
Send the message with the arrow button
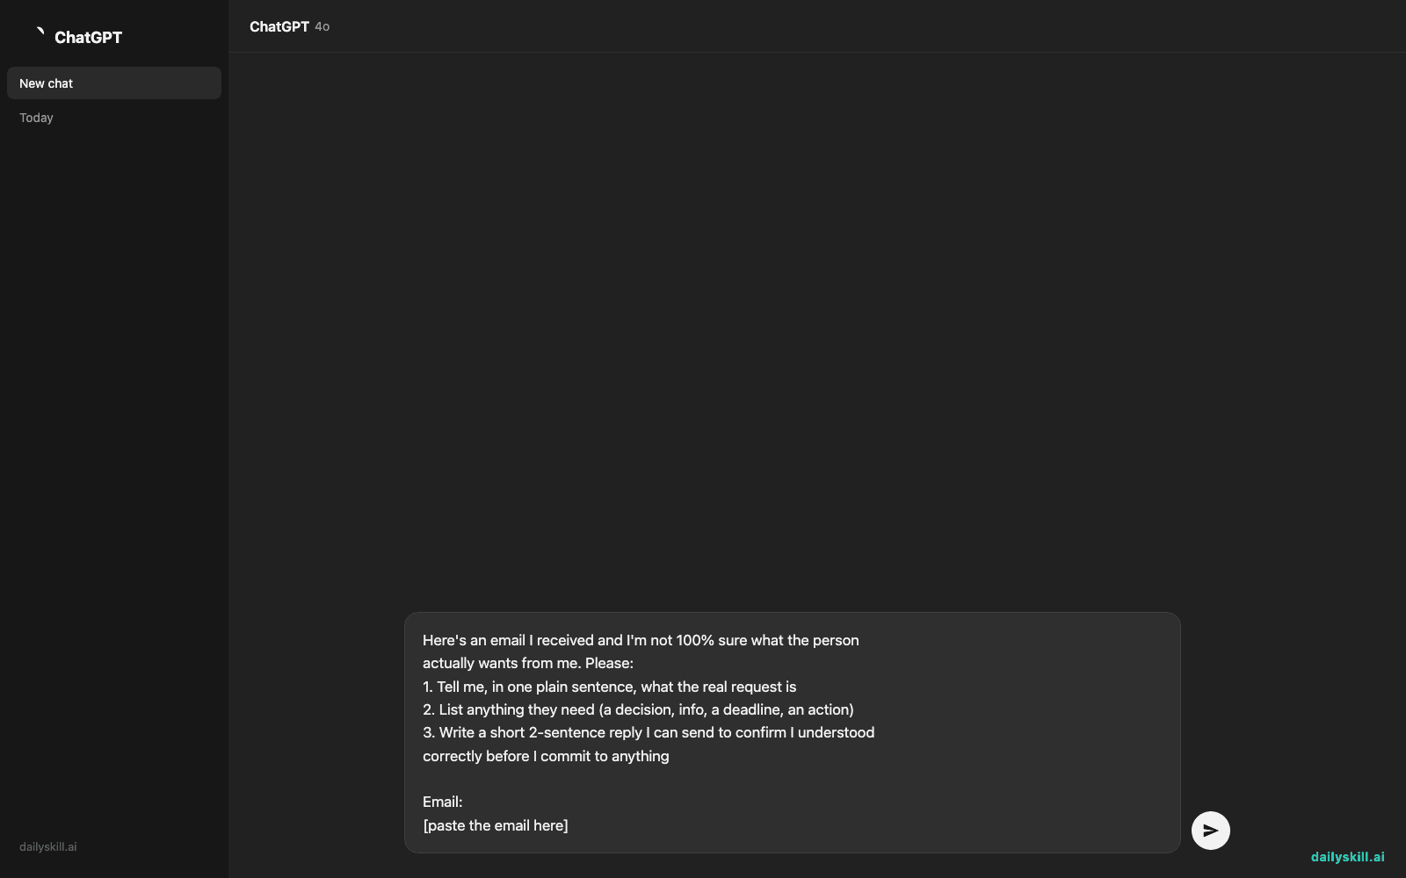[x=1210, y=831]
